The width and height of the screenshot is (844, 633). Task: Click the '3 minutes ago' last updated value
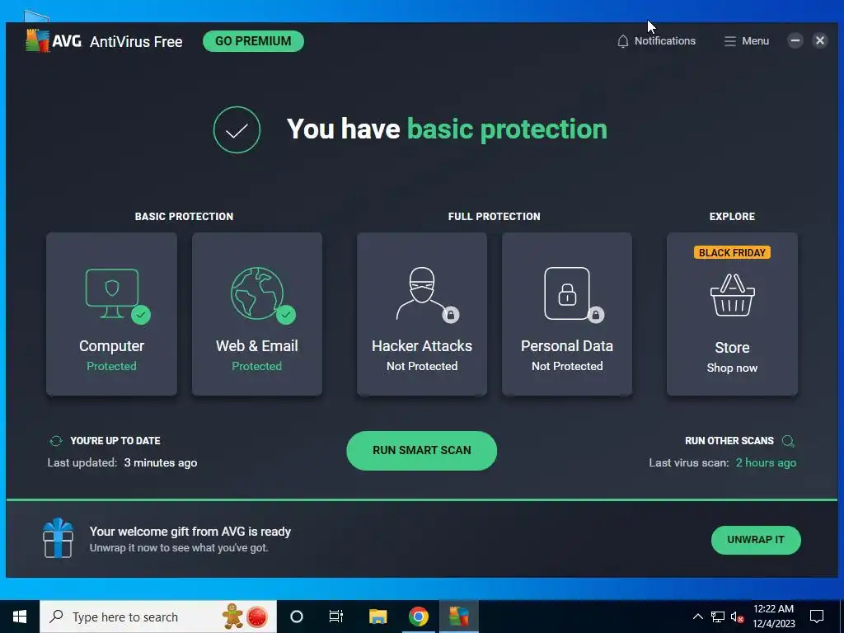(161, 463)
